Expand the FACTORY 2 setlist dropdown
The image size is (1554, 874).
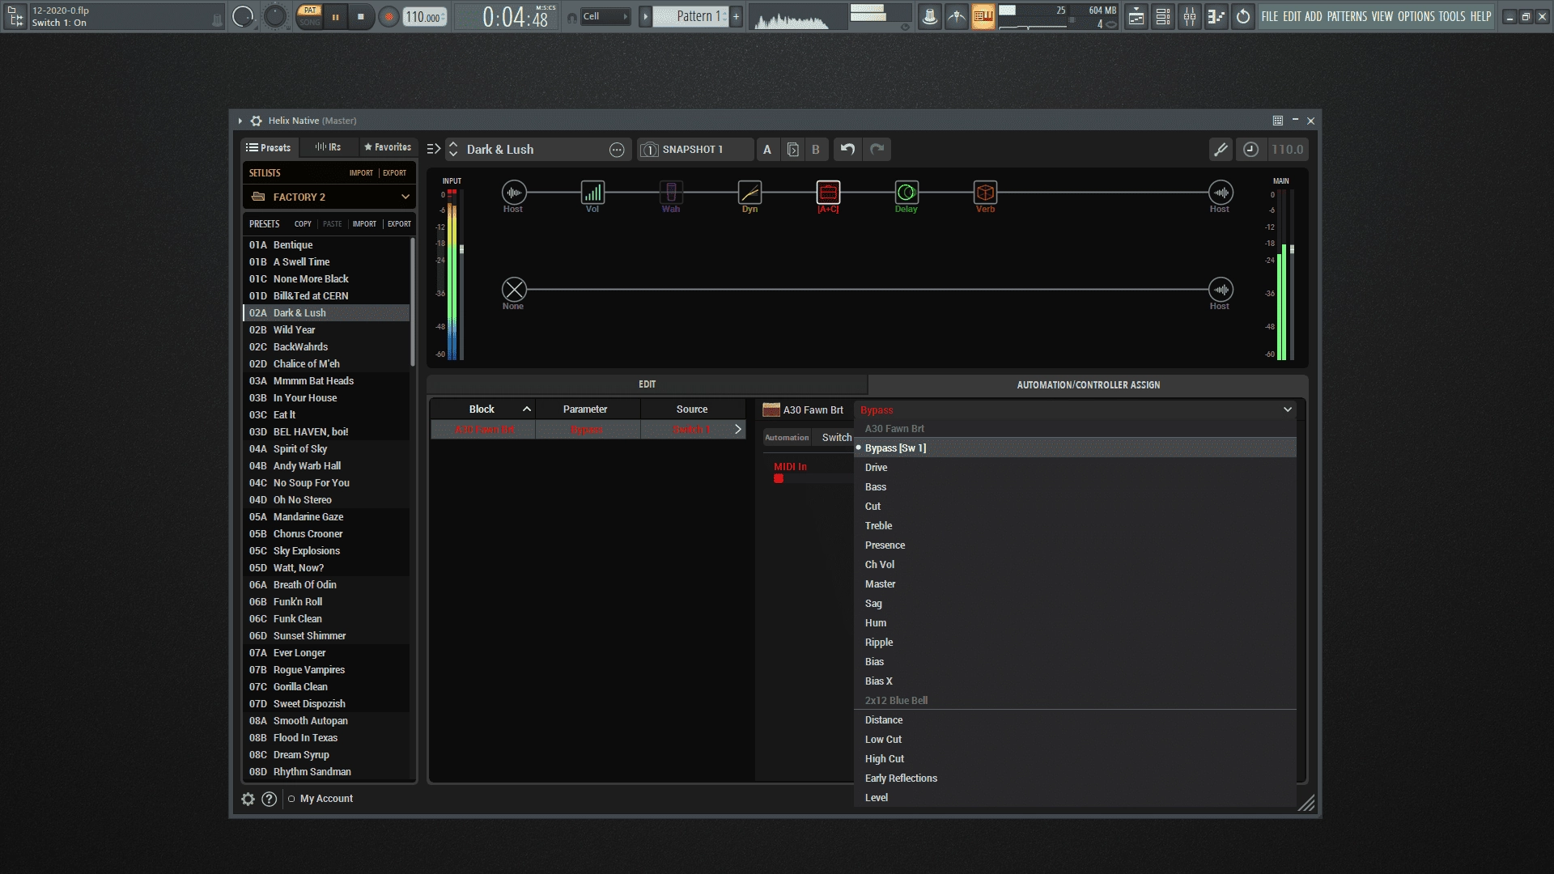(405, 197)
